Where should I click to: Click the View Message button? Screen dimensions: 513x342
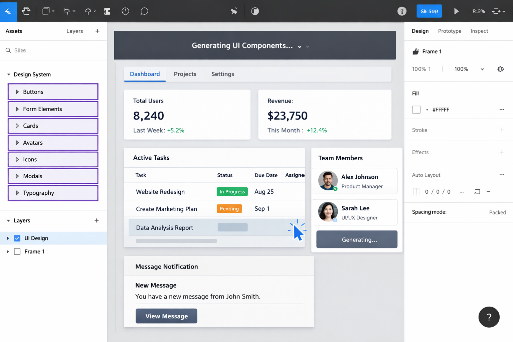tap(166, 316)
